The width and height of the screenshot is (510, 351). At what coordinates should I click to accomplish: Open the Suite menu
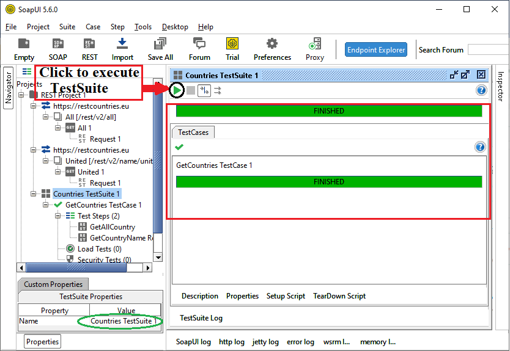coord(67,27)
